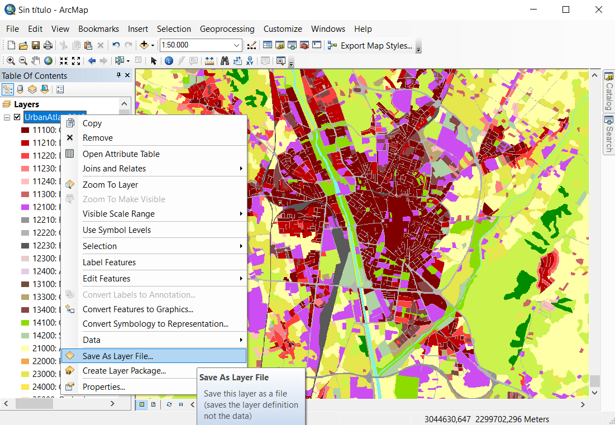Switch to List By Selection
The width and height of the screenshot is (615, 425).
[45, 89]
